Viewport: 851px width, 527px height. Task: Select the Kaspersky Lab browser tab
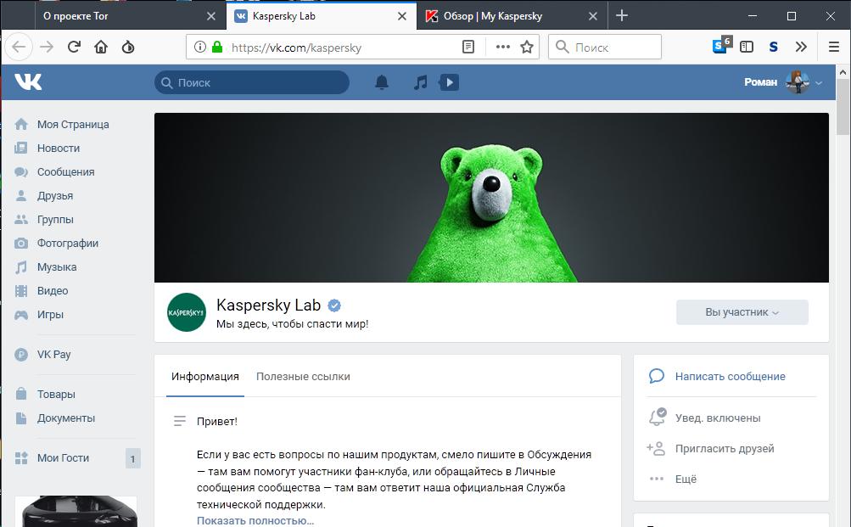click(x=322, y=16)
